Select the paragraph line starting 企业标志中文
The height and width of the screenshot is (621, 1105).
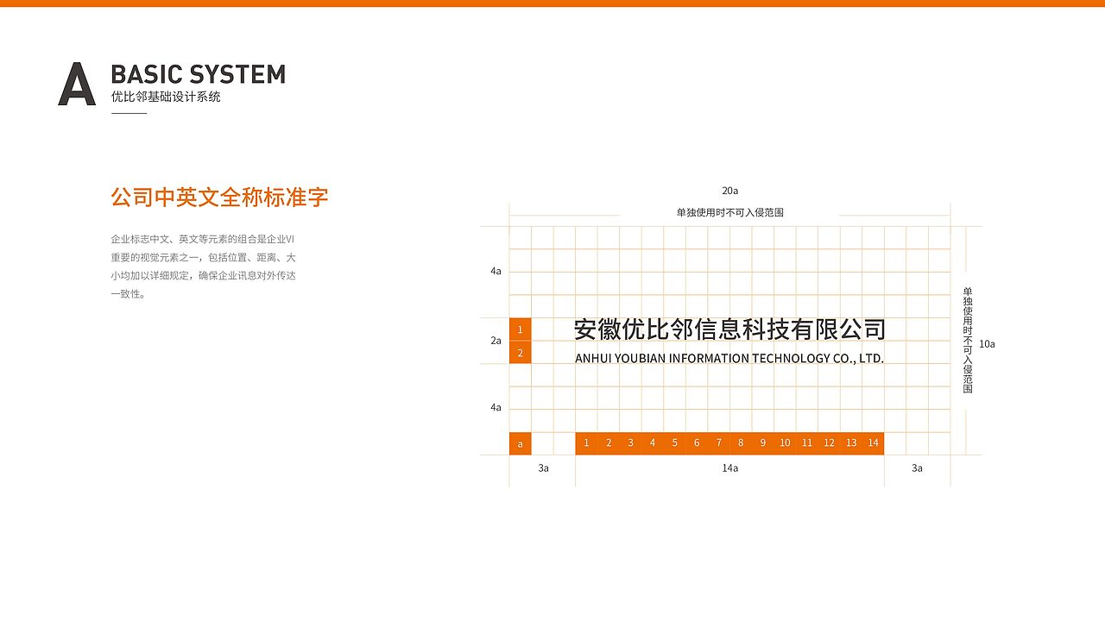pos(203,238)
